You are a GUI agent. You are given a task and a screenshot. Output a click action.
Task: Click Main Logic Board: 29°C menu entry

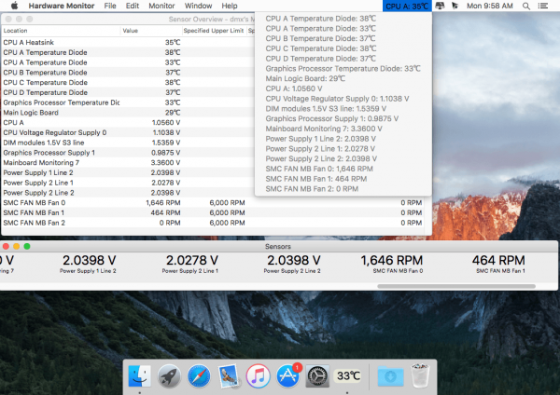(x=343, y=78)
